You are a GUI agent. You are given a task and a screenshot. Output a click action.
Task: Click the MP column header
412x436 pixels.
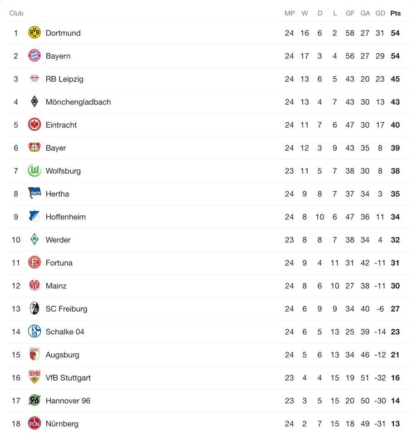click(289, 13)
